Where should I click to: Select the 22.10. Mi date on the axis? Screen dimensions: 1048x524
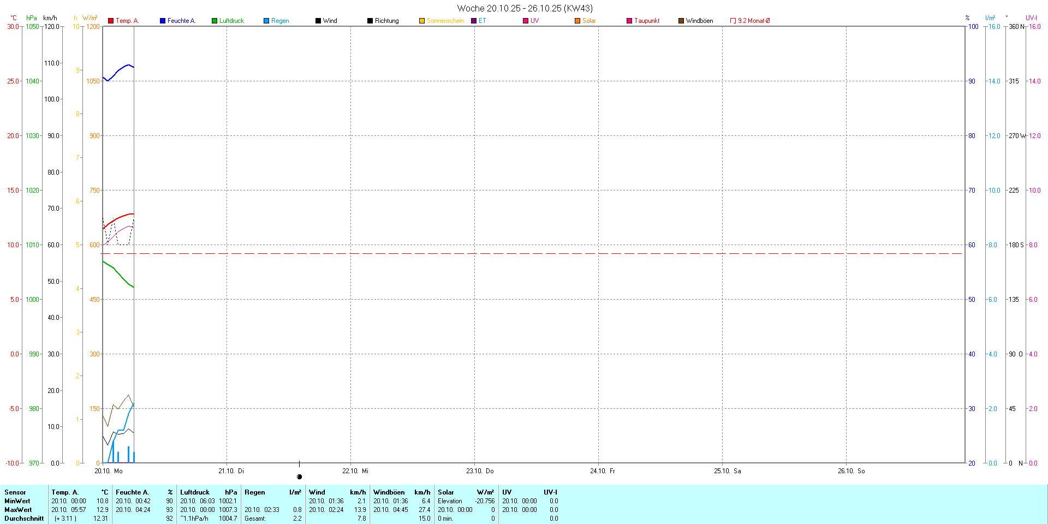pyautogui.click(x=355, y=471)
